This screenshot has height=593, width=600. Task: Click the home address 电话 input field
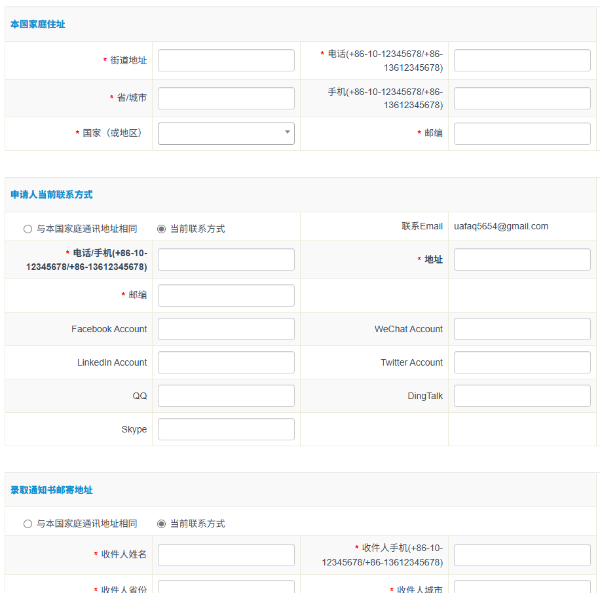[x=522, y=60]
